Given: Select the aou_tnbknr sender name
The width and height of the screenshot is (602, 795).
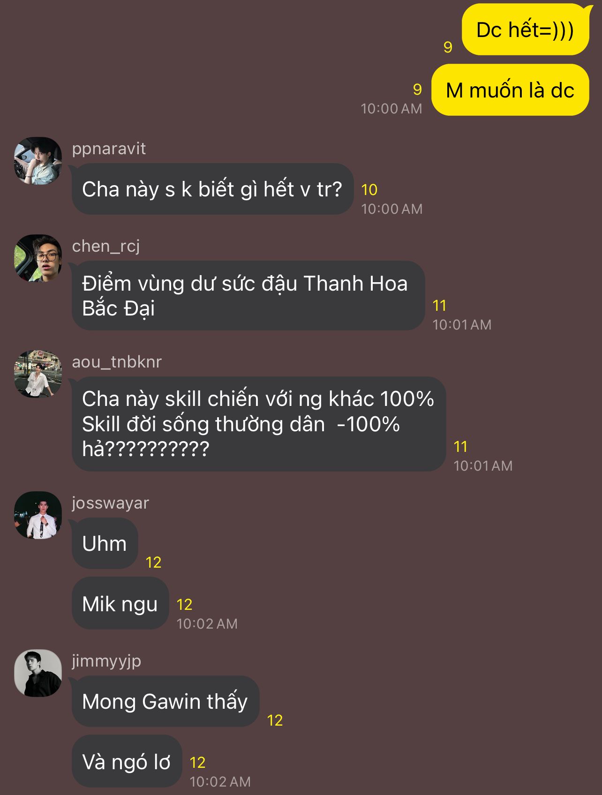Looking at the screenshot, I should coord(117,362).
